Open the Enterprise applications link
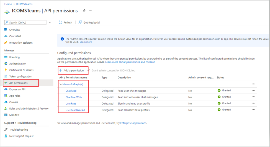This screenshot has height=147, width=270. pos(133,123)
